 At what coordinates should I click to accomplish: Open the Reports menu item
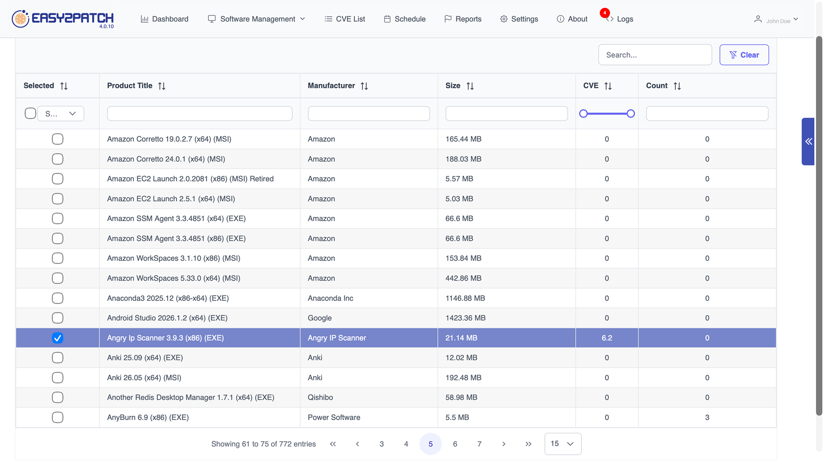(463, 19)
